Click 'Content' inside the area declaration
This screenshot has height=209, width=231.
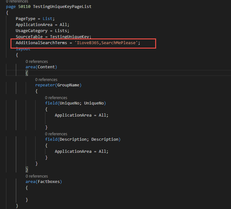(46, 67)
